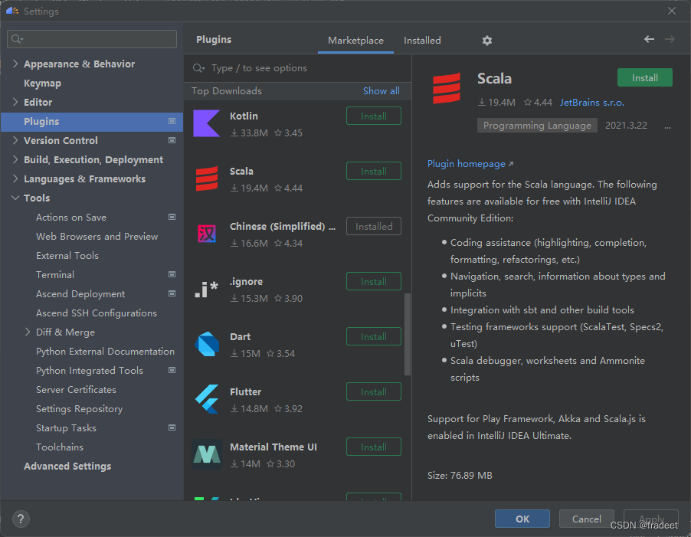Click the project-level marker icon beside Startup Tasks
Image resolution: width=691 pixels, height=537 pixels.
coord(172,427)
